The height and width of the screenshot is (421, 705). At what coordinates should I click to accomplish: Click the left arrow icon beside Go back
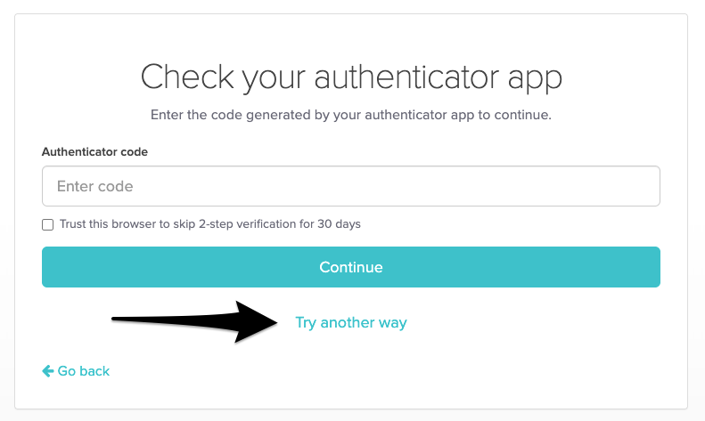47,370
